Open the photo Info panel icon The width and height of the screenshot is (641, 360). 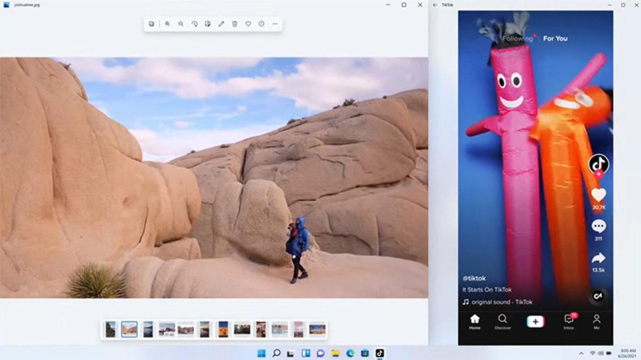tap(261, 24)
